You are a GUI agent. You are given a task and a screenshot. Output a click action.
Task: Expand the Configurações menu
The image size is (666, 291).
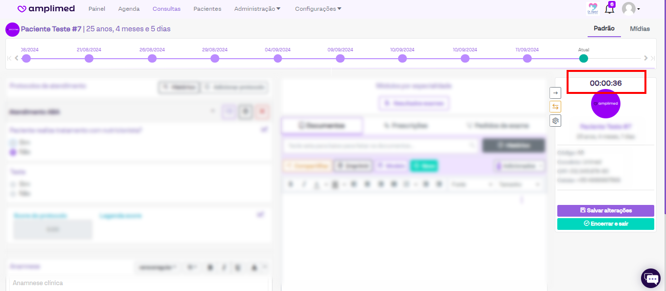[x=318, y=9]
